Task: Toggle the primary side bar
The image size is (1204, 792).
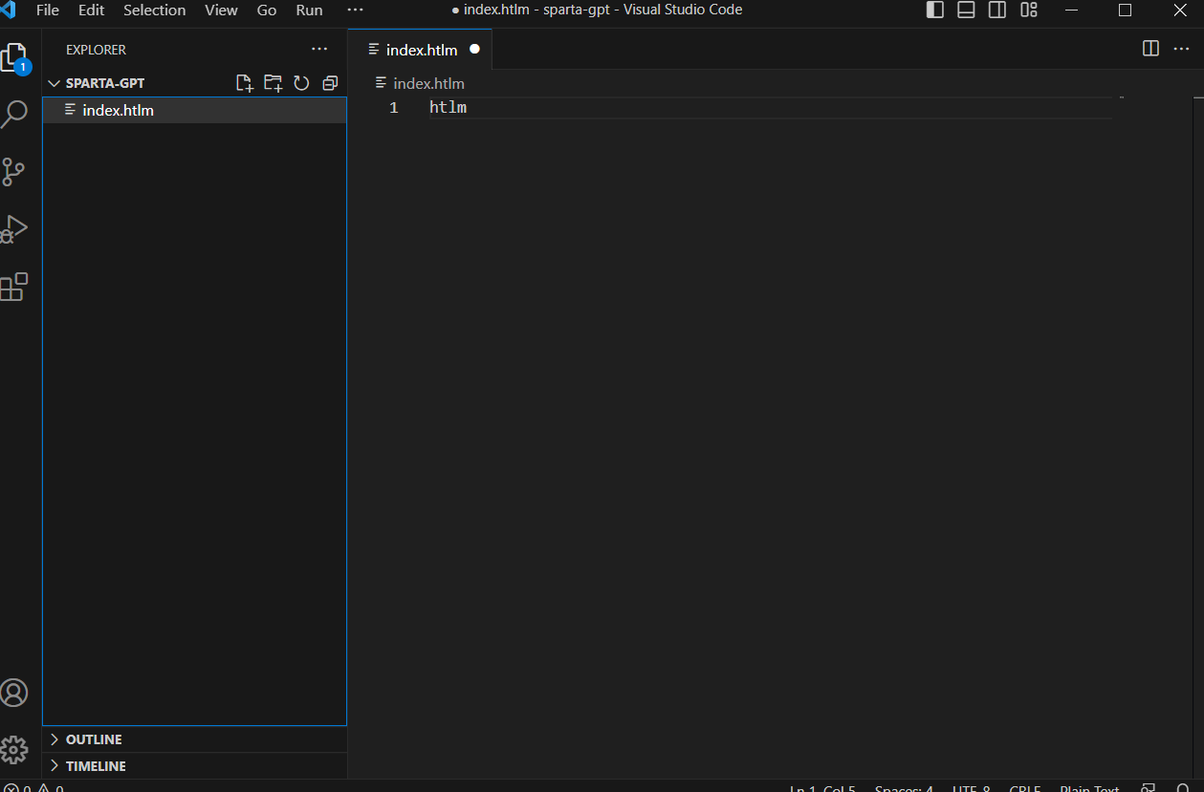Action: [935, 11]
